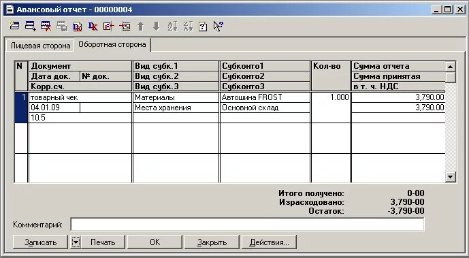Click the move row down arrow

[156, 27]
